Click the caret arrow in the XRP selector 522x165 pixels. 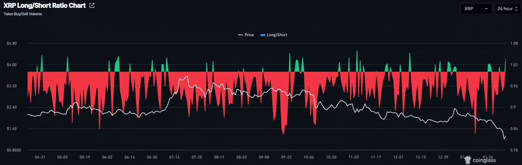(486, 9)
